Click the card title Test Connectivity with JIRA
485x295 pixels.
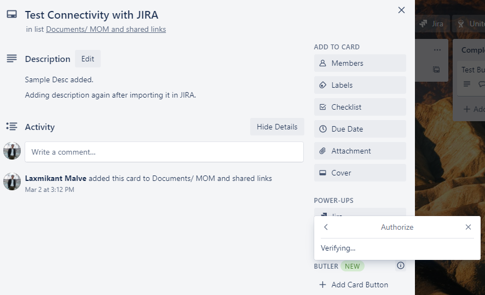(91, 15)
